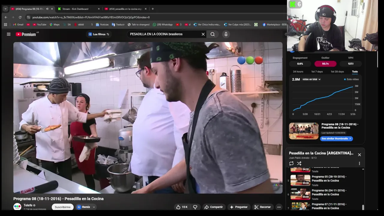The image size is (384, 216).
Task: Click the playlist scrollbar
Action: [x=363, y=207]
